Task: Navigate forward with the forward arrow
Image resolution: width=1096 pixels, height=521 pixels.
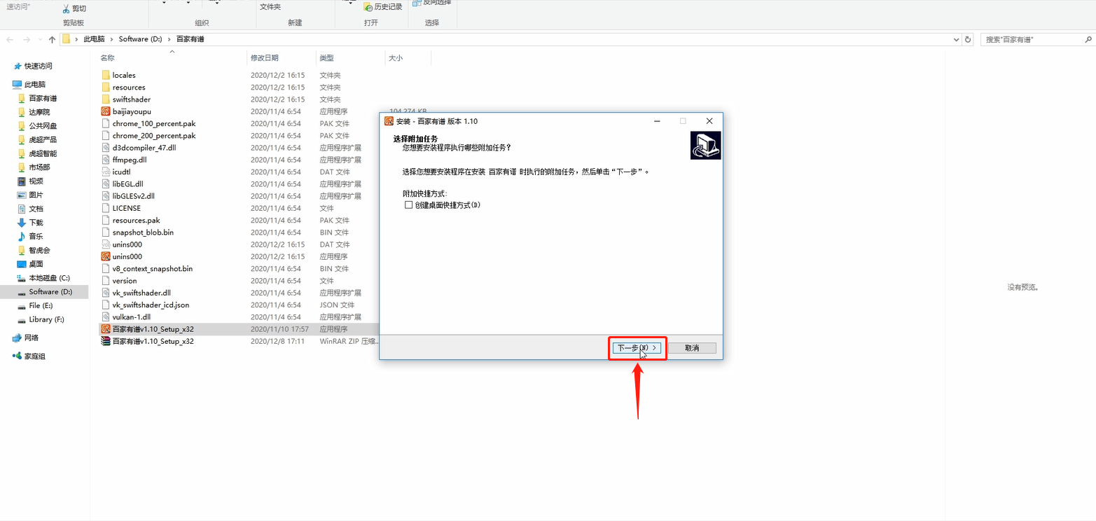Action: (26, 40)
